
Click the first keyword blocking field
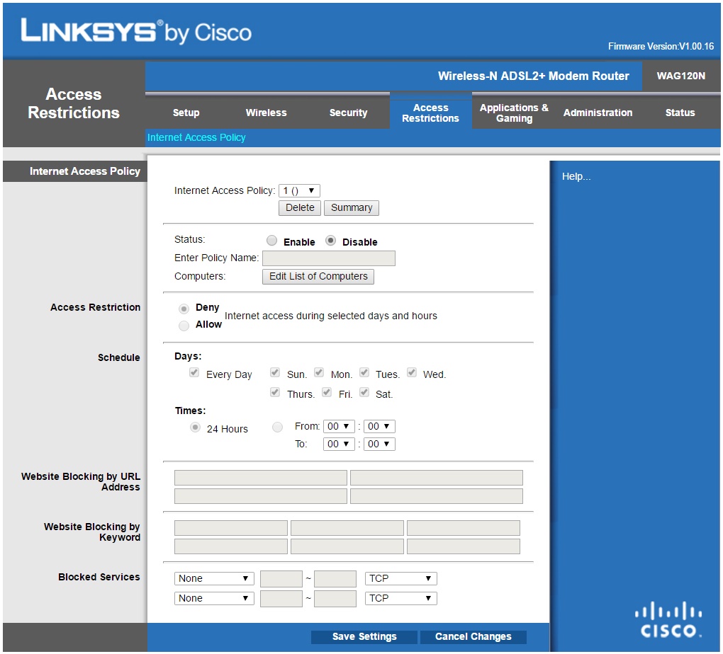[231, 528]
